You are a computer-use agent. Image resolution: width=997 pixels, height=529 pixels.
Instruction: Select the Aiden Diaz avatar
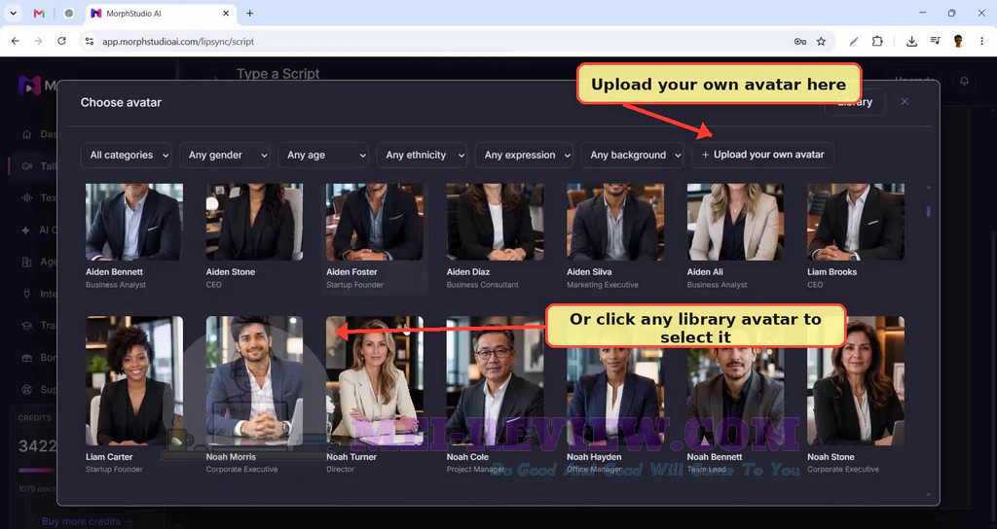point(495,222)
